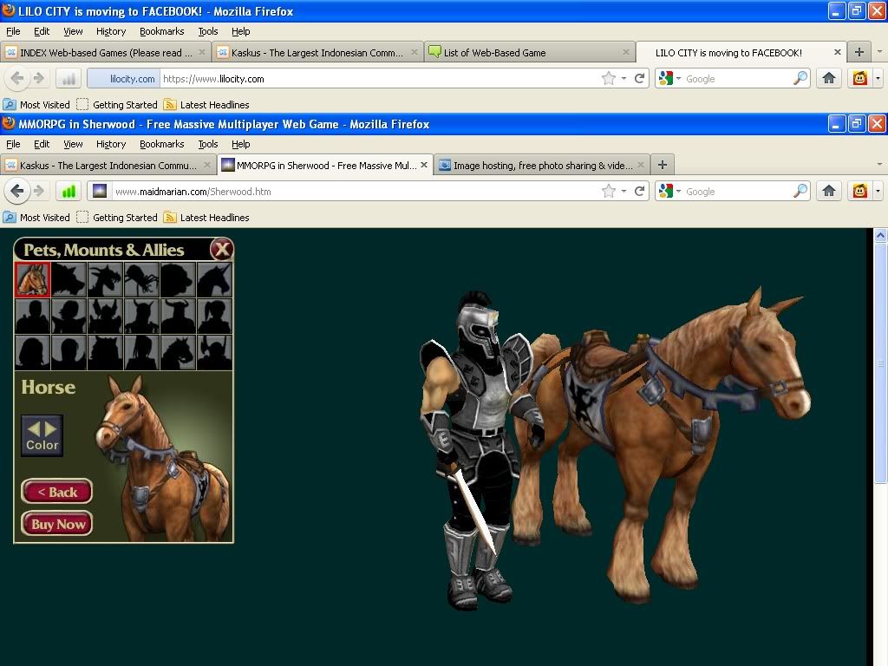Image resolution: width=888 pixels, height=666 pixels.
Task: Open the History menu in Sherwood window
Action: 111,144
